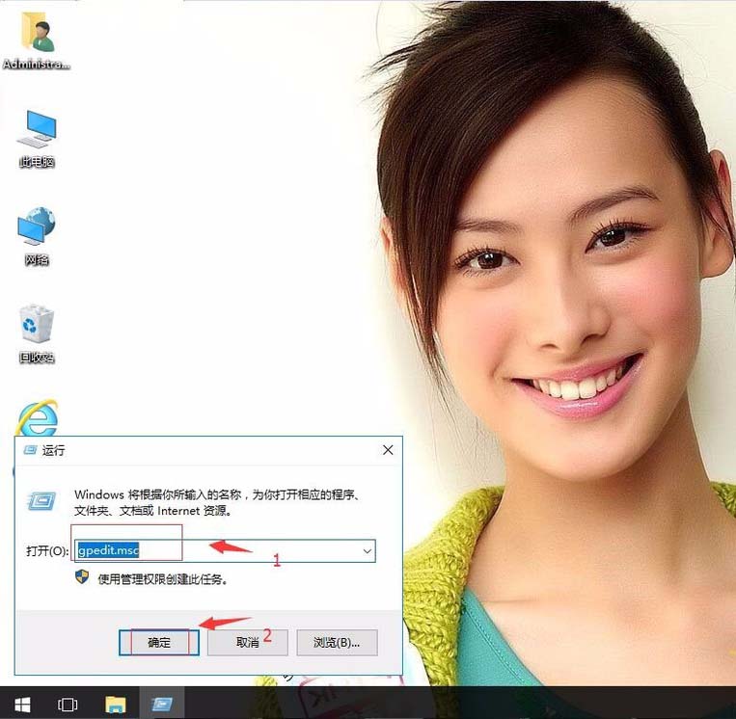Open the Windows Start menu

[22, 704]
